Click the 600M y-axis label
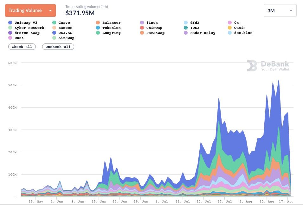This screenshot has height=206, width=303. point(12,63)
